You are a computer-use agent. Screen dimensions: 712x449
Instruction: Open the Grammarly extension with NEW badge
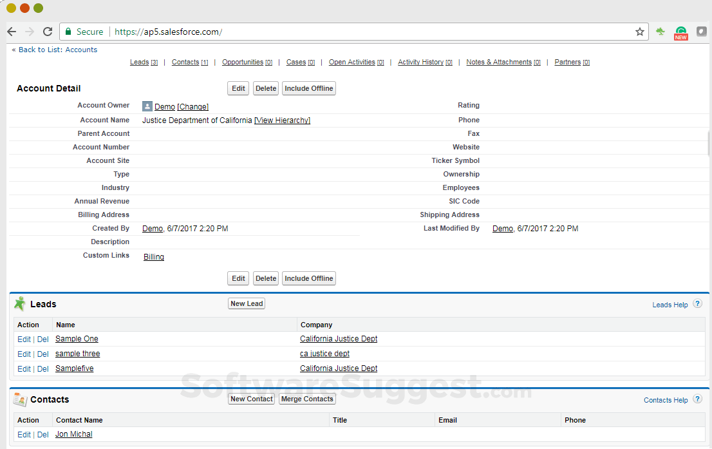(680, 32)
